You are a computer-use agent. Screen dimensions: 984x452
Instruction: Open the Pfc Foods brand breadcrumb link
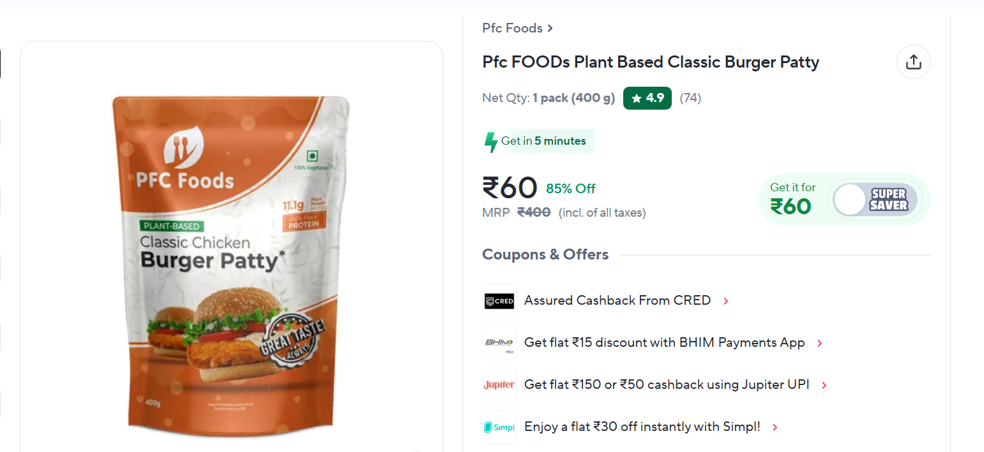click(x=517, y=28)
